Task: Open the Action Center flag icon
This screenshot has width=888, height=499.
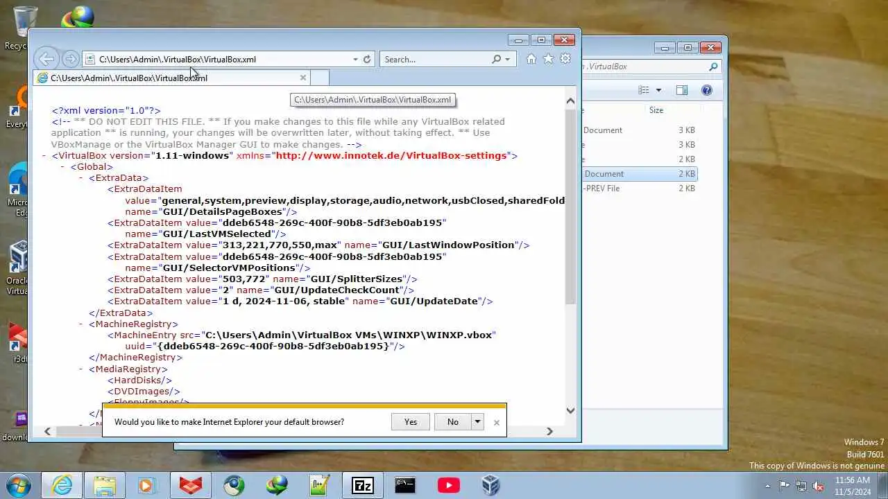Action: tap(784, 486)
